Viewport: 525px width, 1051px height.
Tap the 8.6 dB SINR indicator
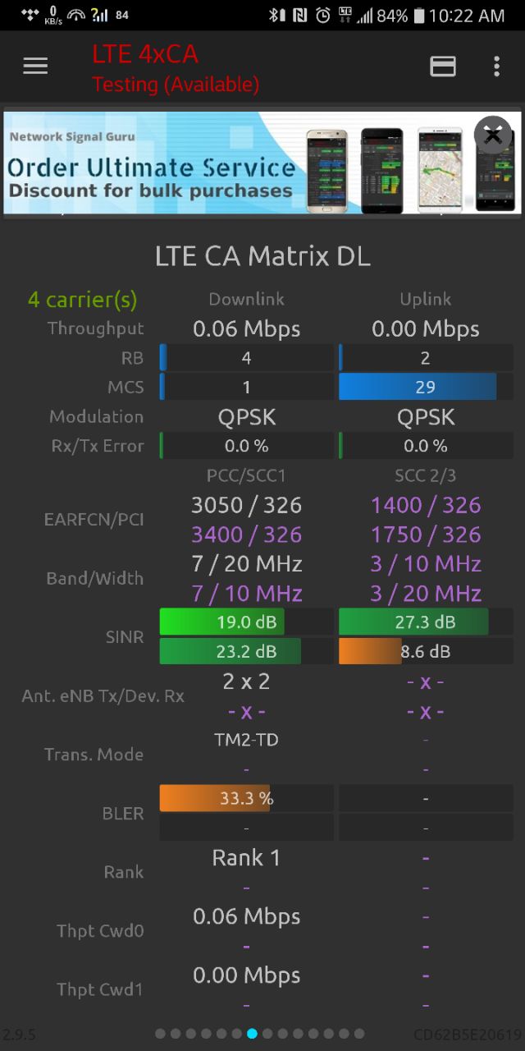click(x=426, y=651)
